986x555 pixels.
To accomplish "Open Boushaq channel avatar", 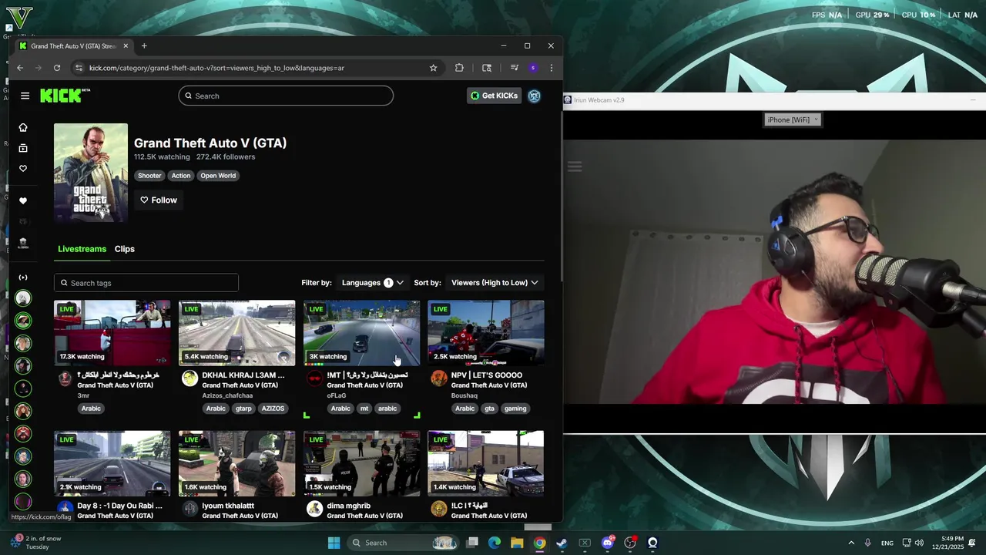I will point(439,378).
